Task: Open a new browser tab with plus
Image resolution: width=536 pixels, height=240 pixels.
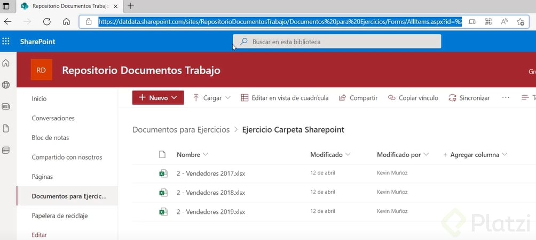Action: pyautogui.click(x=130, y=6)
